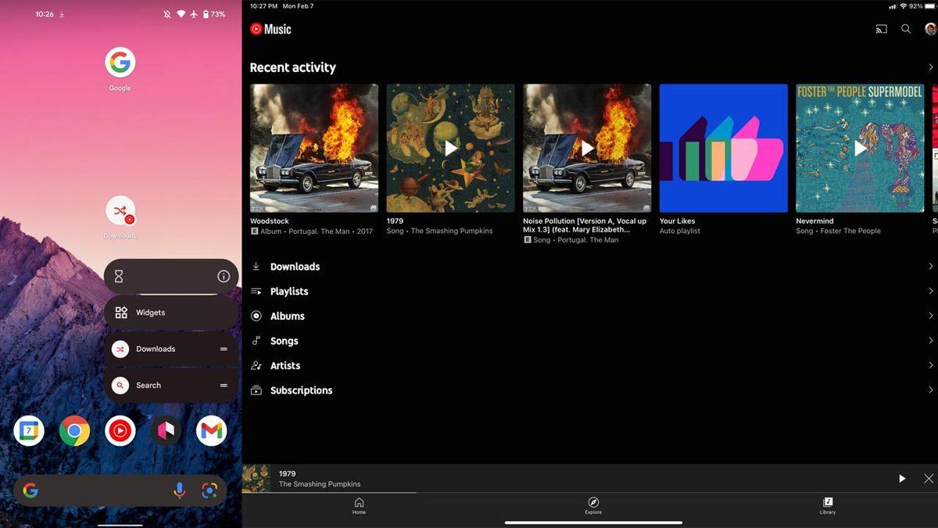Screen dimensions: 938x528
Task: Play Nevermind by Foster The People
Action: tap(859, 149)
